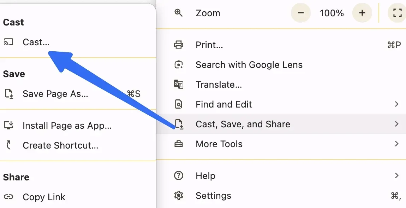The image size is (406, 208).
Task: Click the Cast screen icon in submenu
Action: pos(8,42)
